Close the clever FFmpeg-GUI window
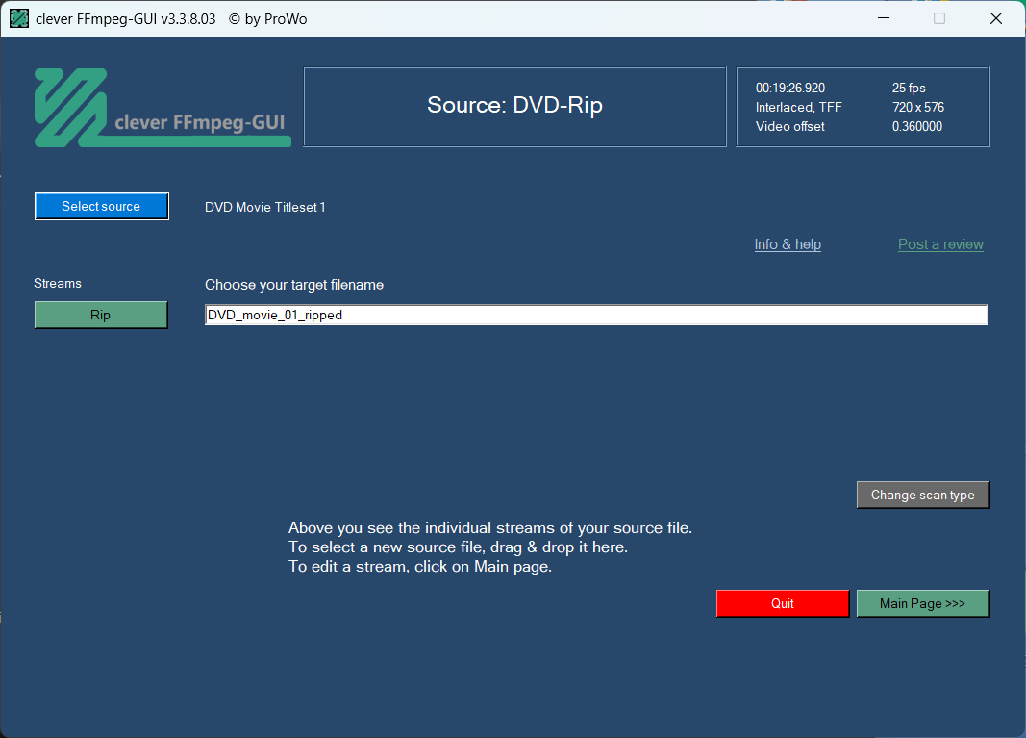The width and height of the screenshot is (1026, 738). 996,18
